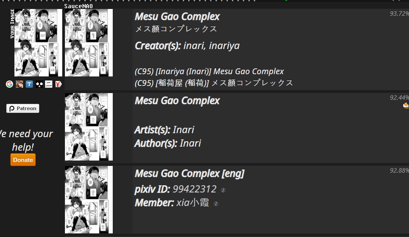Search image with TinEye icon
This screenshot has height=237, width=409.
pos(29,84)
